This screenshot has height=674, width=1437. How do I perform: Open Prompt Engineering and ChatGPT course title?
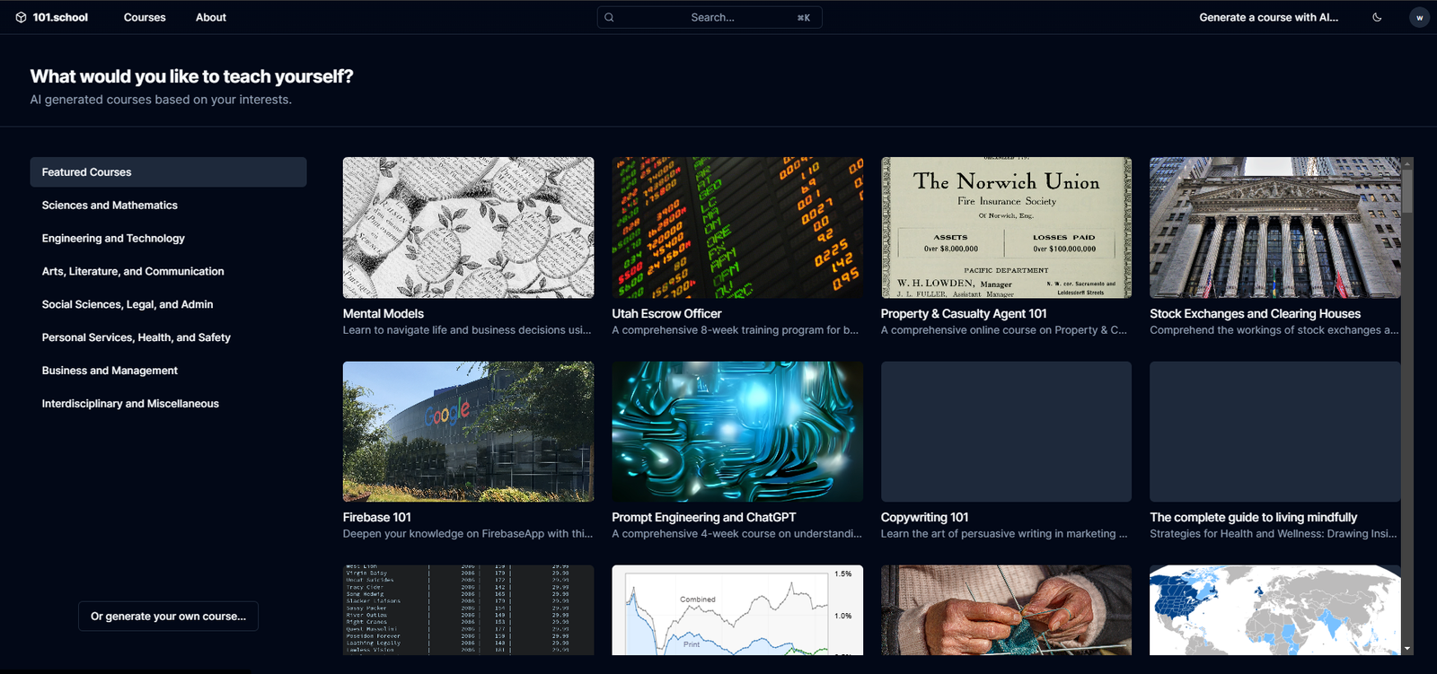[703, 518]
